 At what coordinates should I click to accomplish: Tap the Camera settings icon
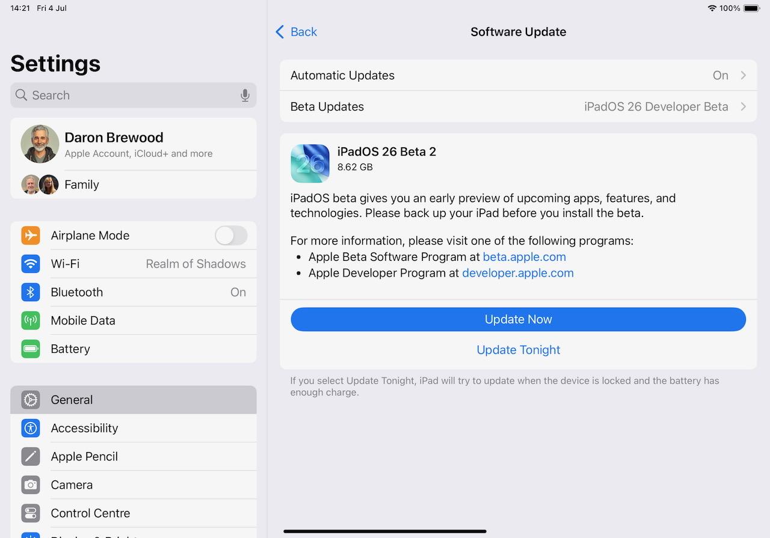31,485
